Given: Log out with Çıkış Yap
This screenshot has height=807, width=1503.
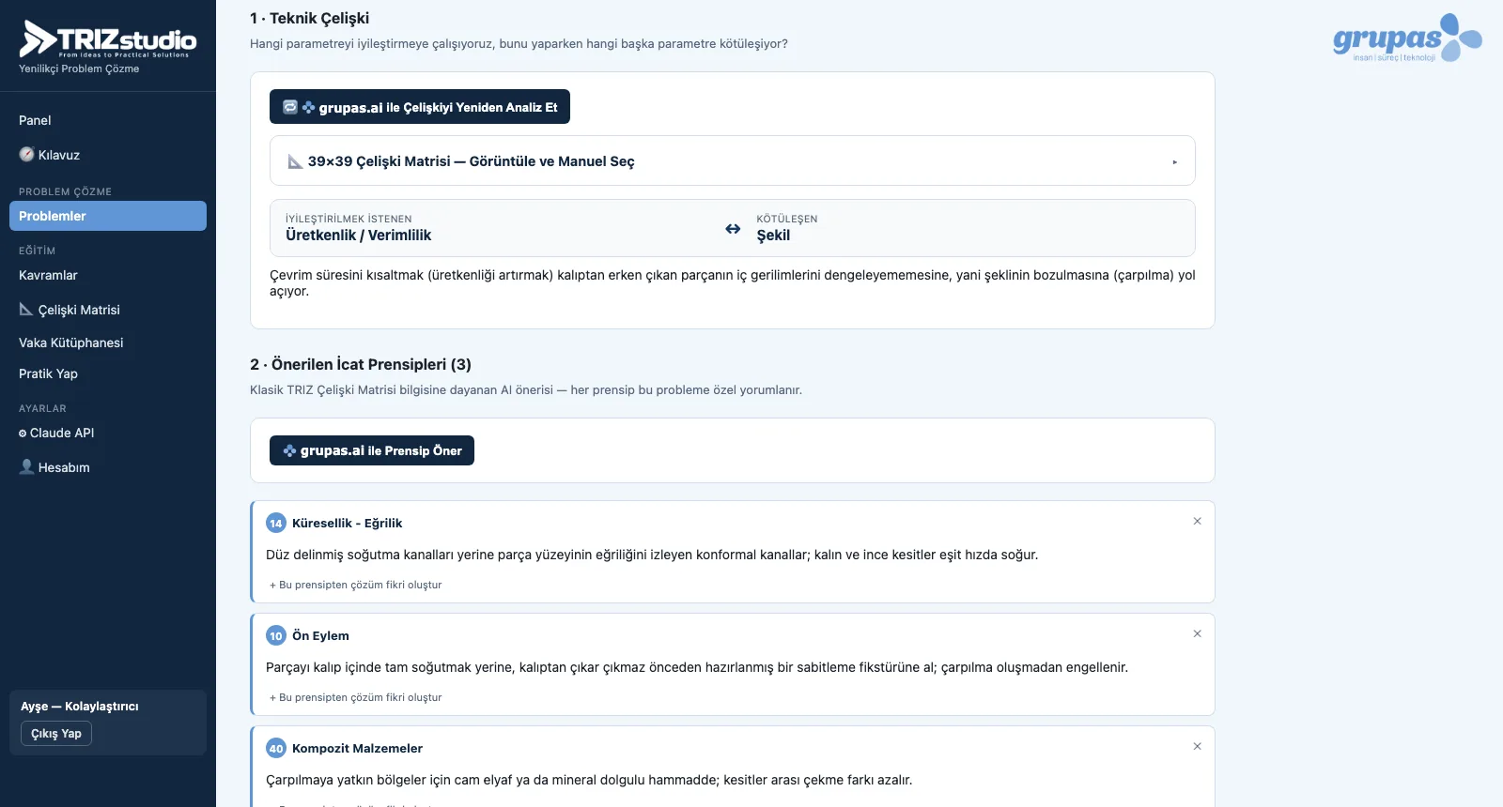Looking at the screenshot, I should [x=56, y=734].
